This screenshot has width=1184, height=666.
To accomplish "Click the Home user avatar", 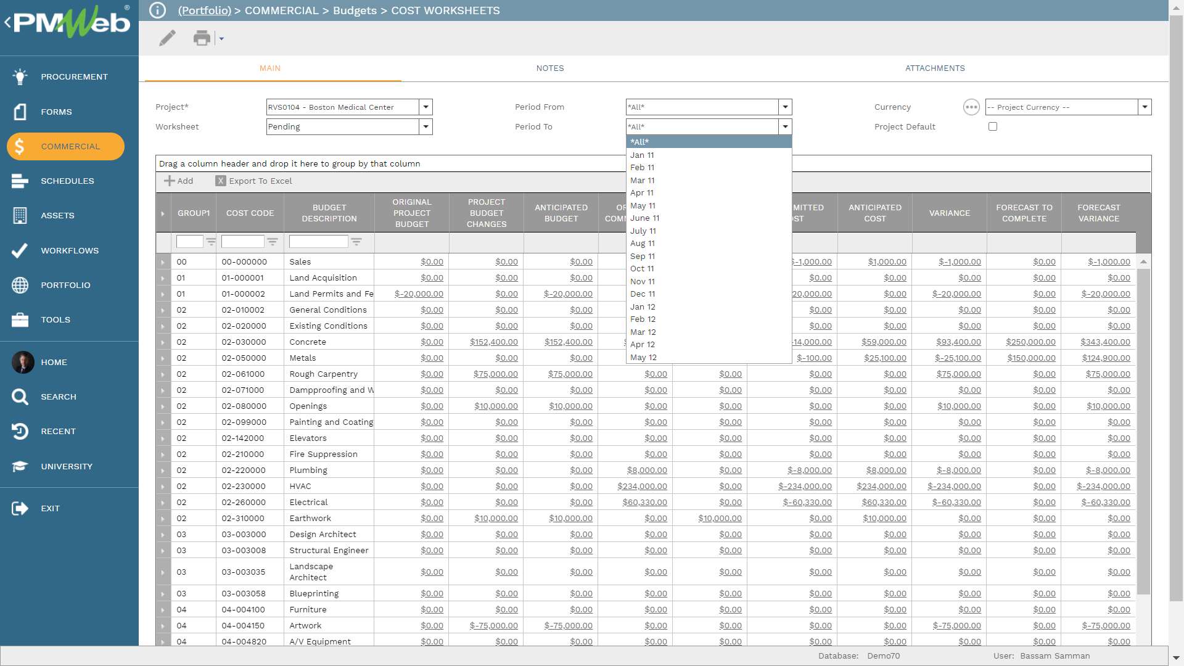I will click(23, 362).
